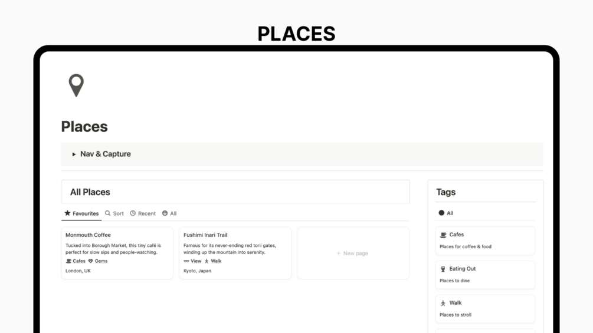Viewport: 593px width, 333px height.
Task: Open the Eating Out tag card
Action: point(485,275)
